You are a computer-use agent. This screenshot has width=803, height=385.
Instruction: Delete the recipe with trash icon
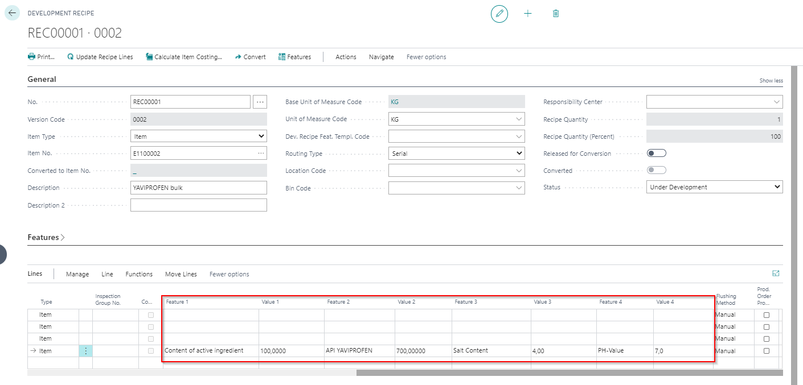[x=556, y=14]
